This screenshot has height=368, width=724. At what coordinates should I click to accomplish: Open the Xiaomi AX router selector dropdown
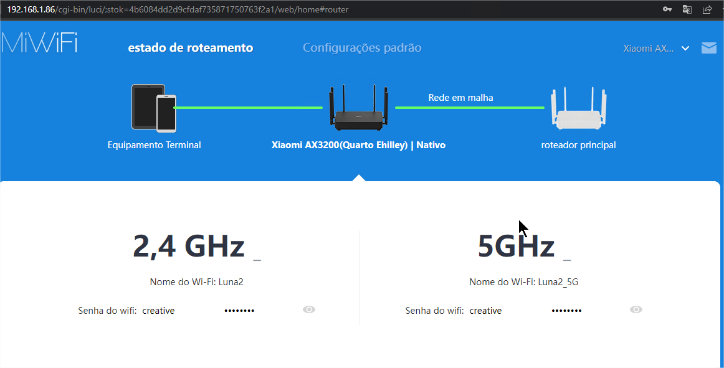(x=656, y=47)
